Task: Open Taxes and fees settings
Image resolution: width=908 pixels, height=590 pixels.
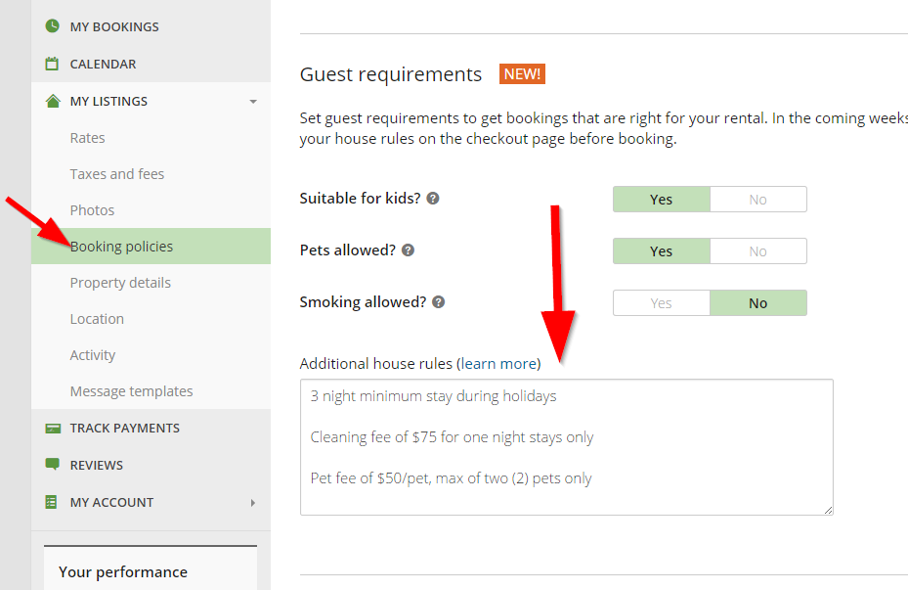Action: [117, 174]
